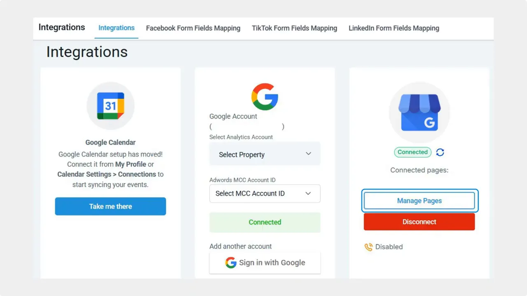Expand the Analytics Account selector

coord(265,153)
